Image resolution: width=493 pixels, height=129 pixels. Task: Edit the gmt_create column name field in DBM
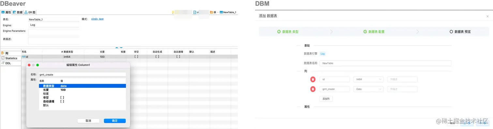point(335,89)
